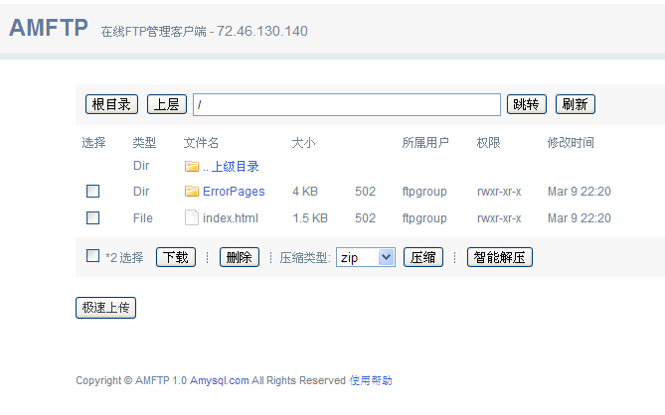Tick the checkbox for index.html row

click(92, 217)
